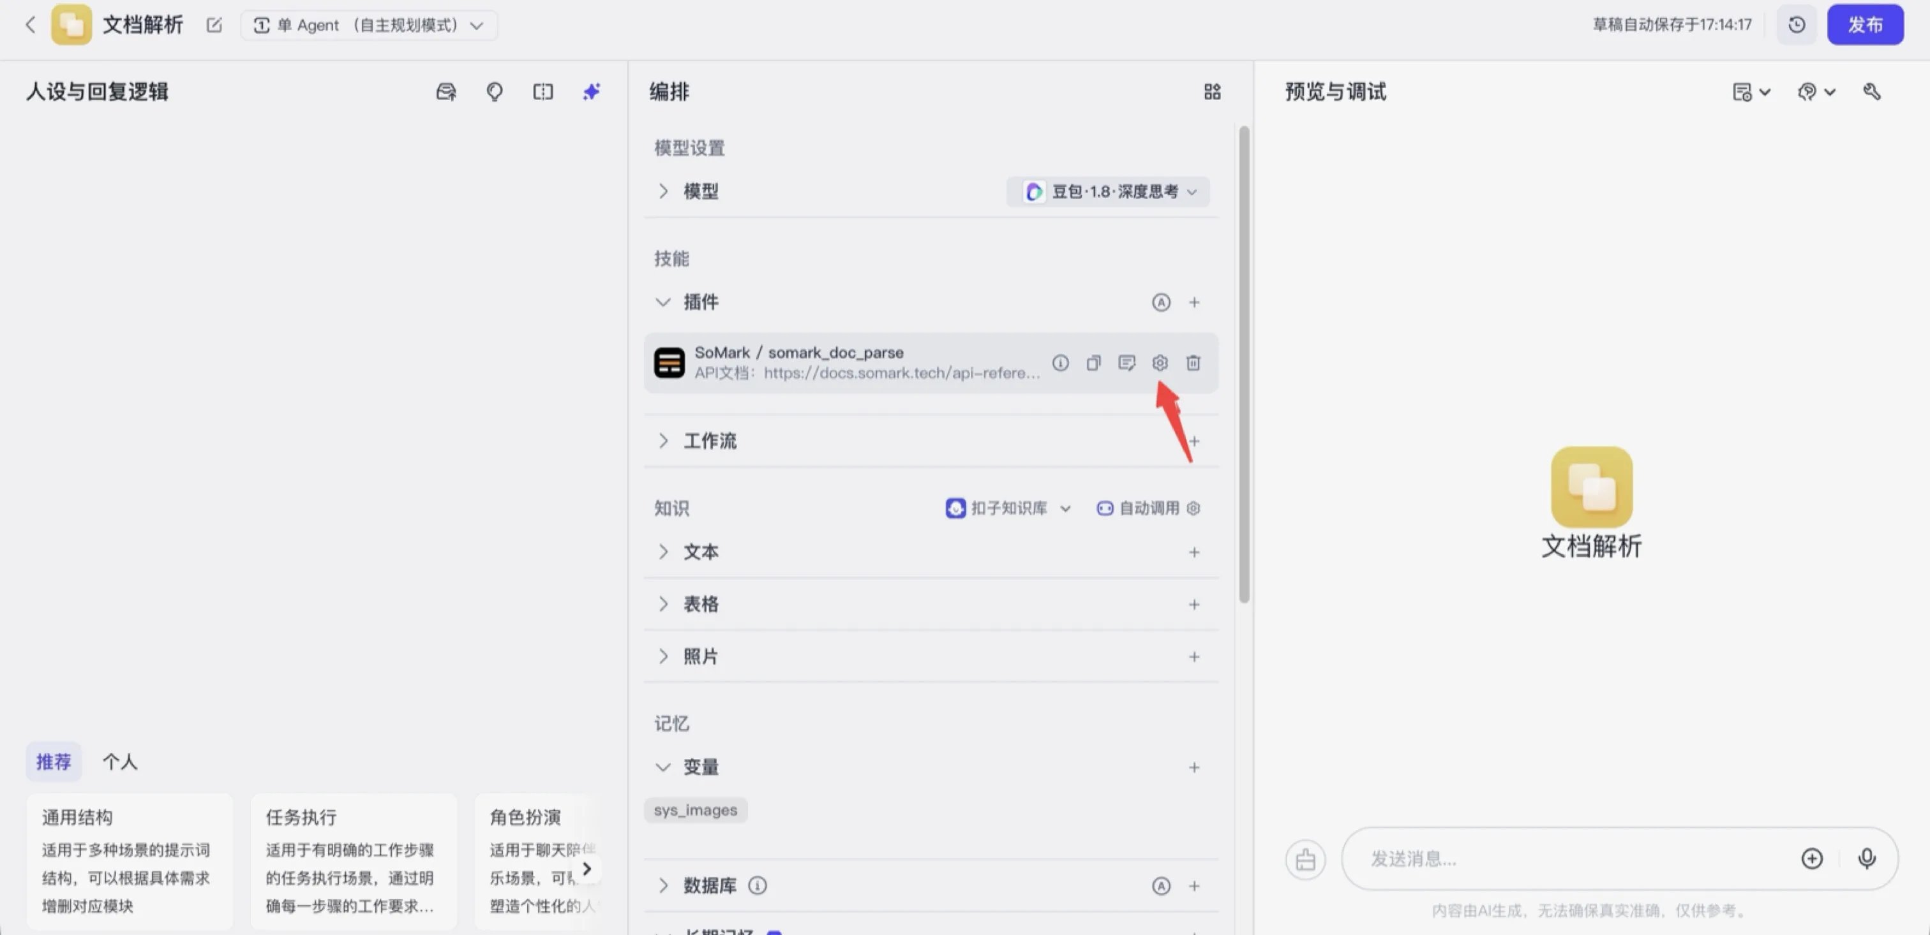Clear chat with the broom icon

point(1305,859)
